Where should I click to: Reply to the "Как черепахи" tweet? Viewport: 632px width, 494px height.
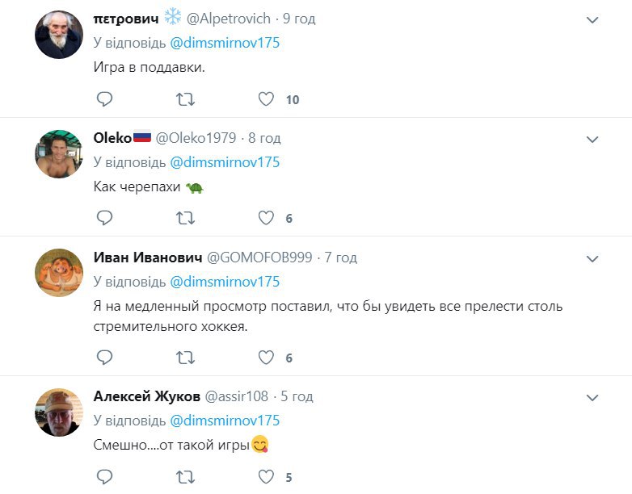(x=104, y=218)
